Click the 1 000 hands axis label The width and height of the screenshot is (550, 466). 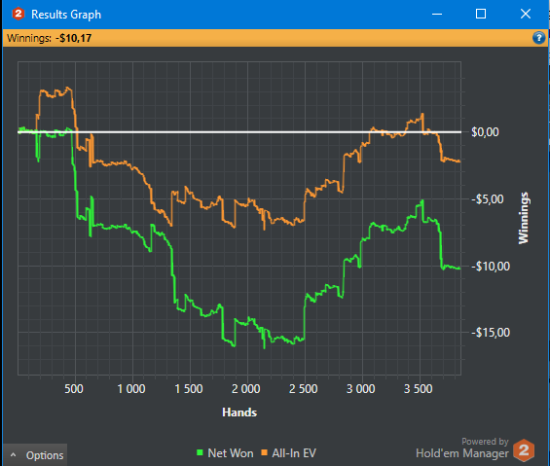tap(131, 389)
